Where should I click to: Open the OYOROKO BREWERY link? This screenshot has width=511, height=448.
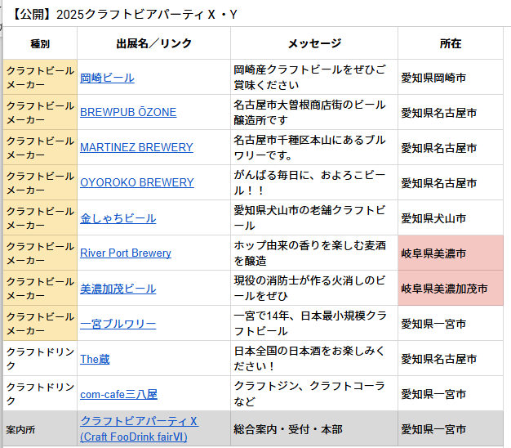137,182
